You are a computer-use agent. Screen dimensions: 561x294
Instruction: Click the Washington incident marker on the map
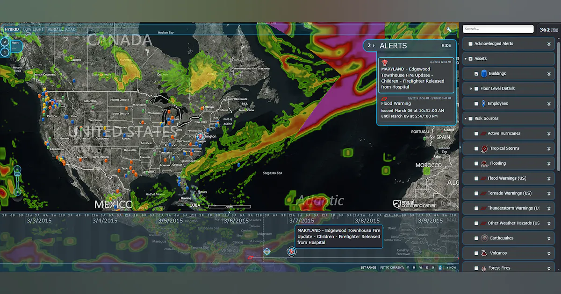click(201, 136)
